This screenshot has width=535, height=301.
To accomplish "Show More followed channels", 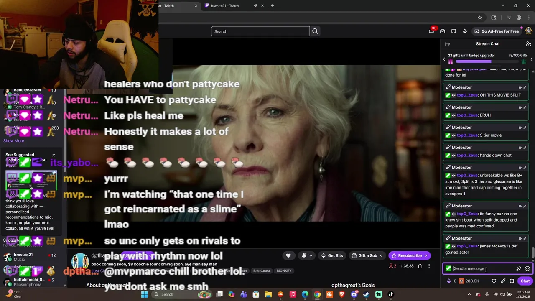I will tap(14, 141).
